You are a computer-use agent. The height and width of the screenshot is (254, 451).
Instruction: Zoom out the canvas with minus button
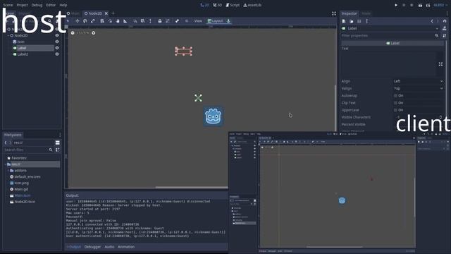pyautogui.click(x=73, y=33)
